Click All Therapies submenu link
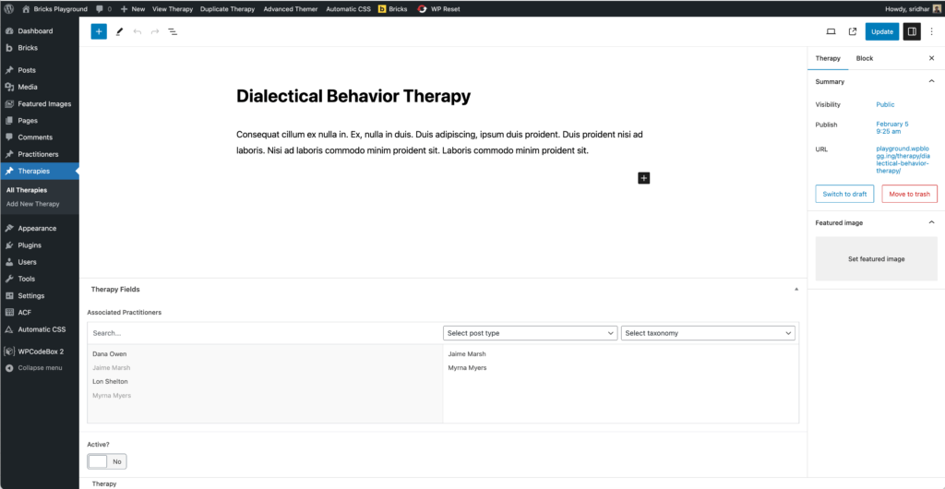Screen dimensions: 945x489 pos(27,190)
